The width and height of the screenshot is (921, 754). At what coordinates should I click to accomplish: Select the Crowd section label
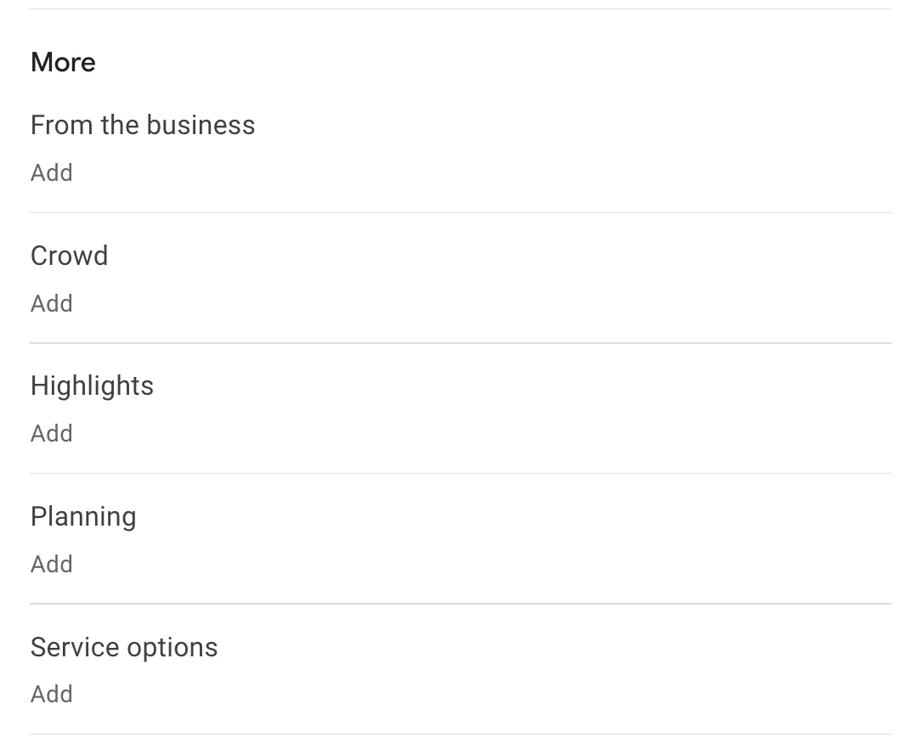70,256
